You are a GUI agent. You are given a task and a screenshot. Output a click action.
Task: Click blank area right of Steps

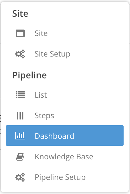click(x=89, y=116)
